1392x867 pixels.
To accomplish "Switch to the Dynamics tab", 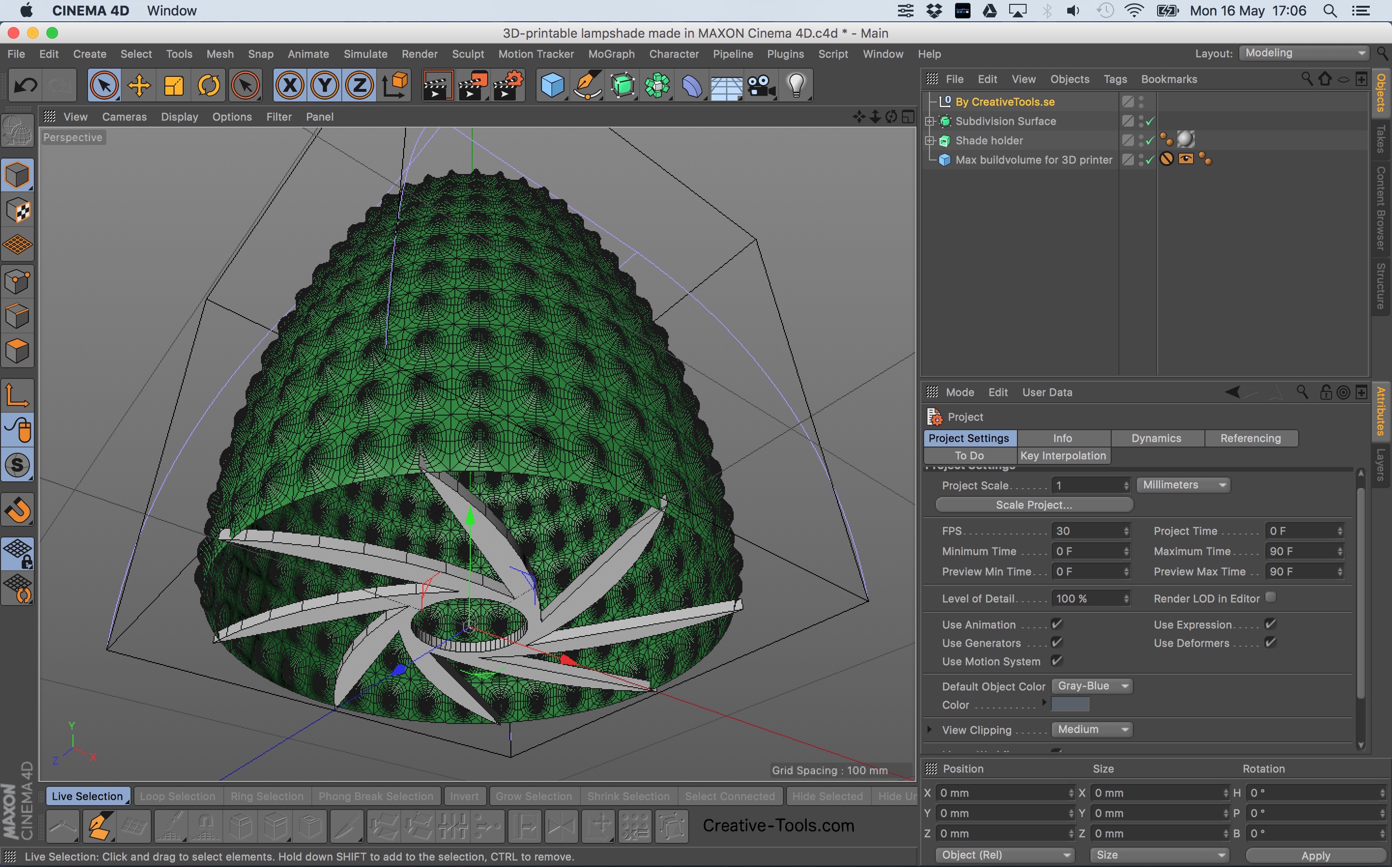I will pyautogui.click(x=1156, y=438).
